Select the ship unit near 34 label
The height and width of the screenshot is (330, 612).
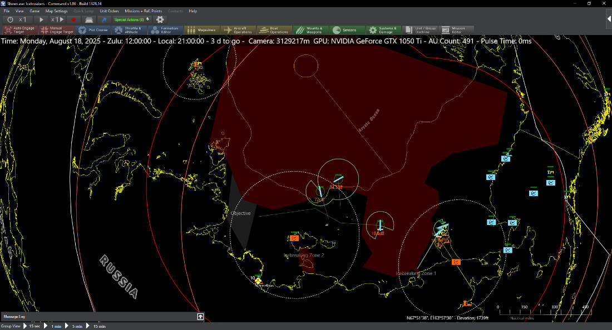[x=338, y=179]
